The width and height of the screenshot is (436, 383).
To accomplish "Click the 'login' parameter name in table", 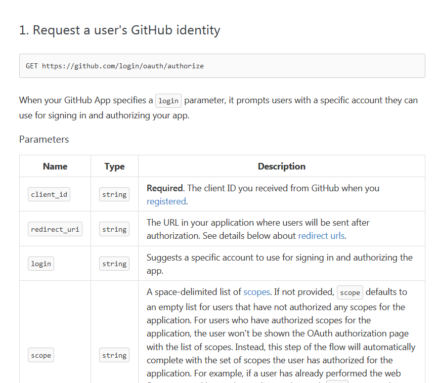I will pyautogui.click(x=41, y=264).
